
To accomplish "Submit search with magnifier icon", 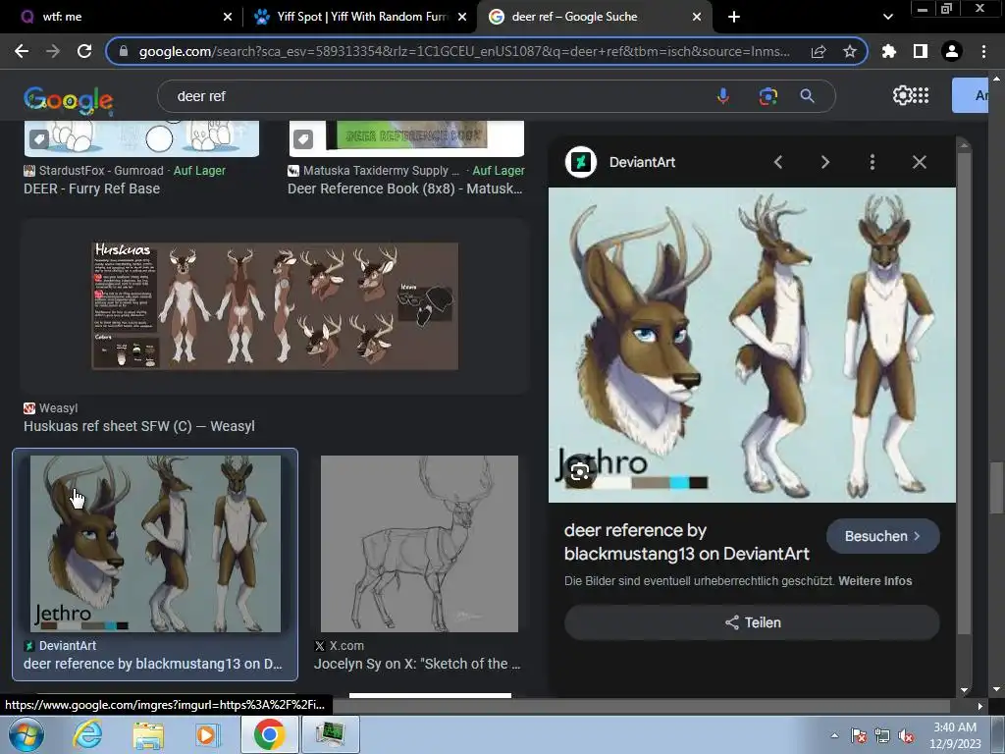I will click(807, 96).
